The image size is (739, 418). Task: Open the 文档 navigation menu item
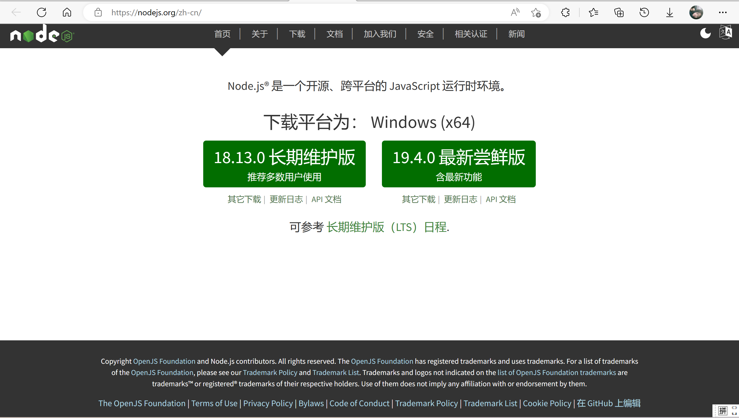335,34
